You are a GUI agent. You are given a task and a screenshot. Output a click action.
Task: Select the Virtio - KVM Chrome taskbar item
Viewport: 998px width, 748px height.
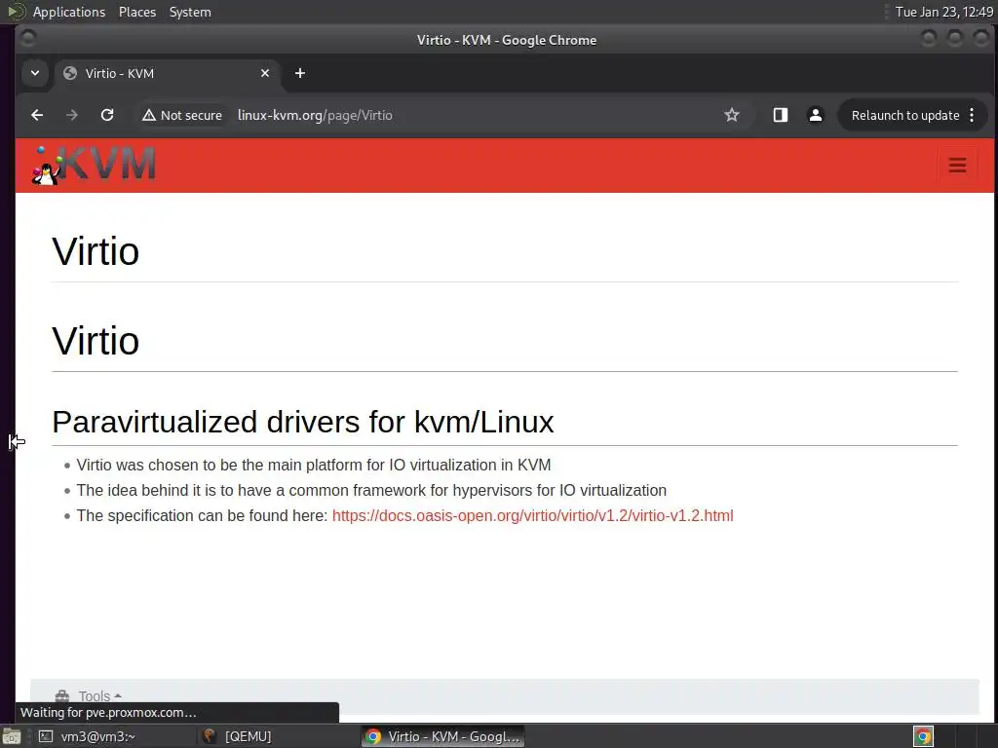(x=443, y=736)
